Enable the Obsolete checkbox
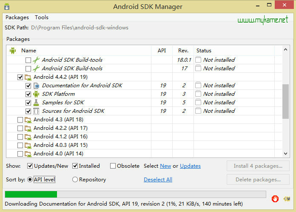 pyautogui.click(x=113, y=166)
